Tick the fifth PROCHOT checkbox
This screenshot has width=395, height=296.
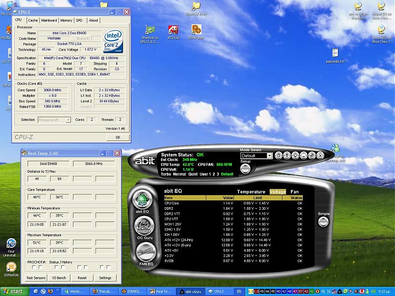click(79, 267)
